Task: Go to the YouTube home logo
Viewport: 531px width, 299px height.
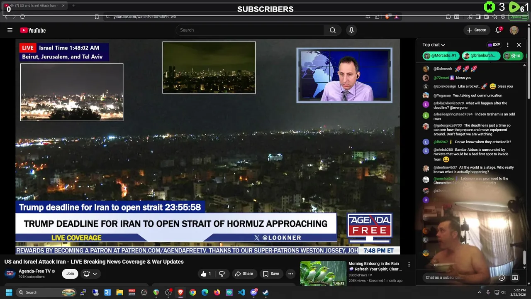Action: [x=33, y=30]
